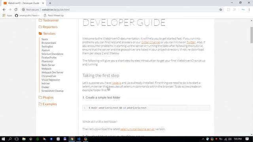This screenshot has width=253, height=142.
Task: Open the Webpack Dev Server service page
Action: (x=53, y=73)
